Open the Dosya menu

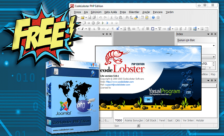(77, 12)
